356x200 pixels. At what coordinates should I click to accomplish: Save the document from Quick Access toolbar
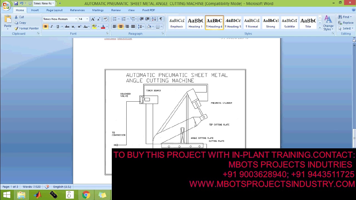pyautogui.click(x=16, y=3)
